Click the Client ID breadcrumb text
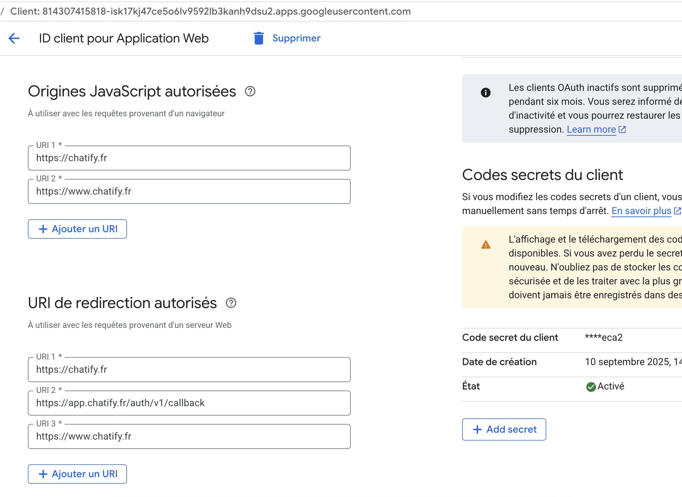 [x=210, y=11]
